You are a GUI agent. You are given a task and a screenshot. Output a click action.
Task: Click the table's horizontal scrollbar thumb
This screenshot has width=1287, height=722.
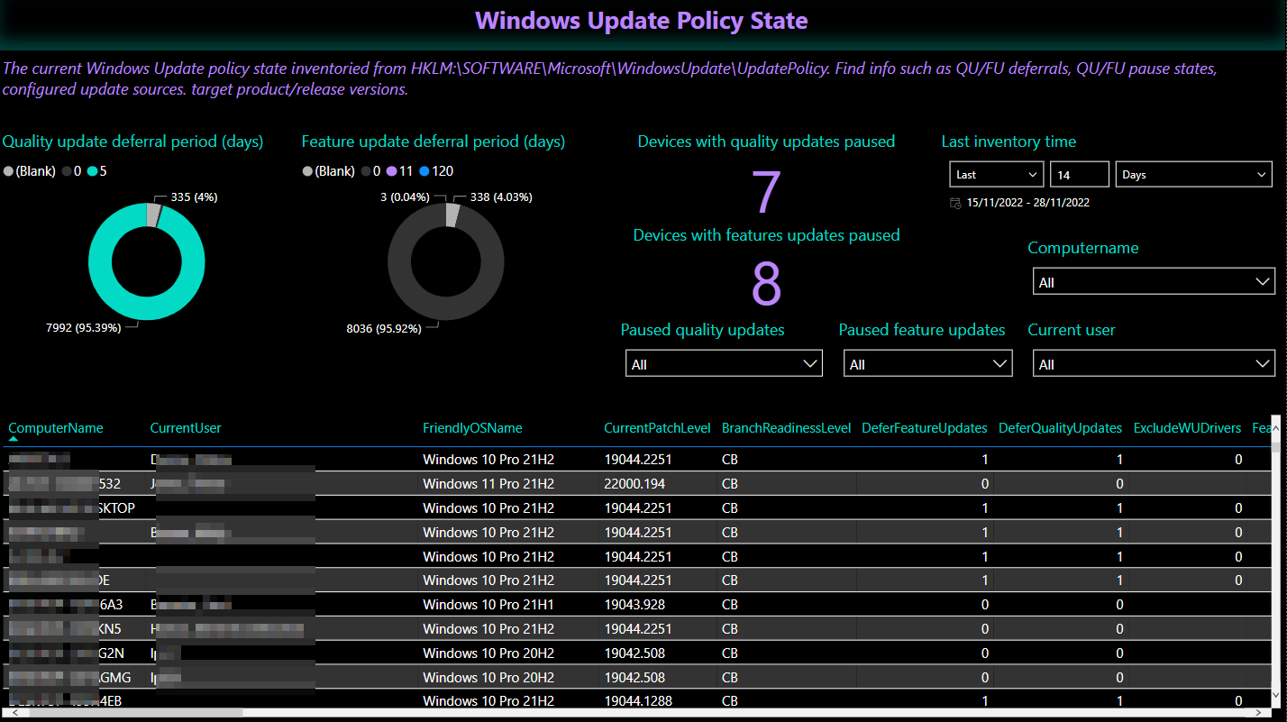[126, 712]
